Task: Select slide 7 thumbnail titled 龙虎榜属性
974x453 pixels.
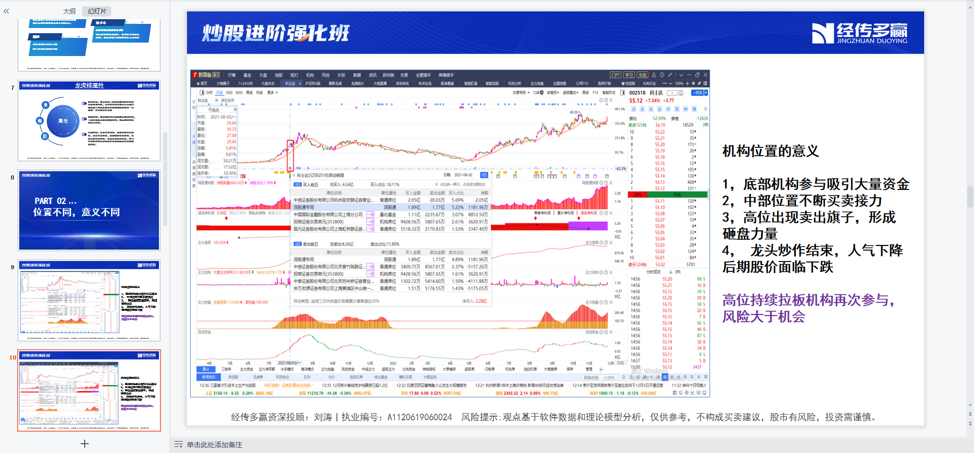Action: point(89,120)
